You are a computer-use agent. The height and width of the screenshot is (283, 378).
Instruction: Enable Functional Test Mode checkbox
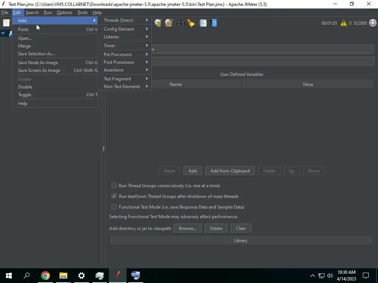point(114,207)
